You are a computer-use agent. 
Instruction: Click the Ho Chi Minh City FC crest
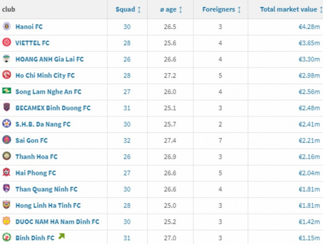[x=6, y=75]
